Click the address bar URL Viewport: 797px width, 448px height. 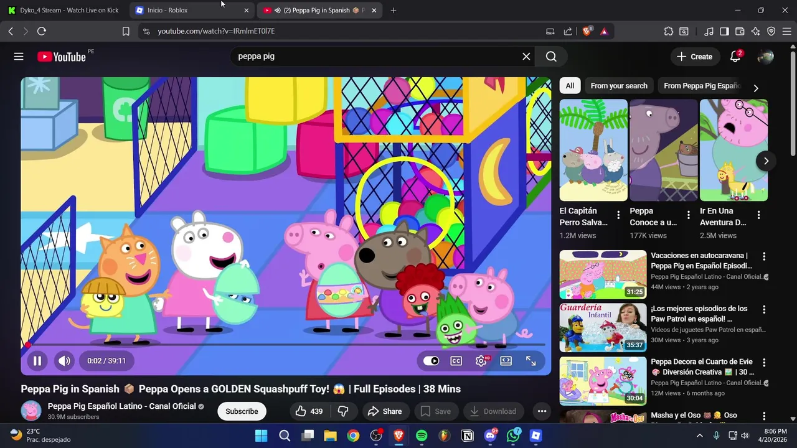(216, 31)
